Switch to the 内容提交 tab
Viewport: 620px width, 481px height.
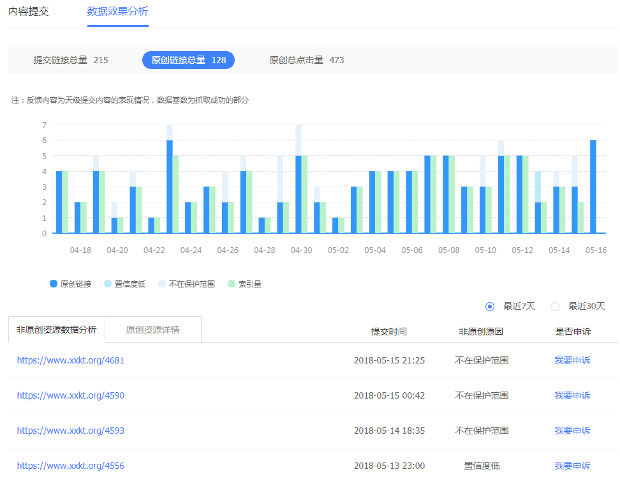pyautogui.click(x=29, y=11)
